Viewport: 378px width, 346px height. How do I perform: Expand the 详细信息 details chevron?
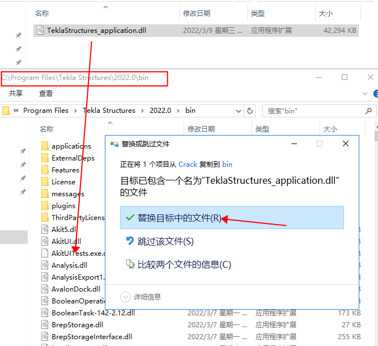pos(125,297)
